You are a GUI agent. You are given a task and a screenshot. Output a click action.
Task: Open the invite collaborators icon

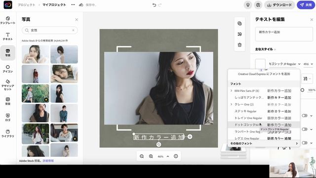(x=258, y=5)
